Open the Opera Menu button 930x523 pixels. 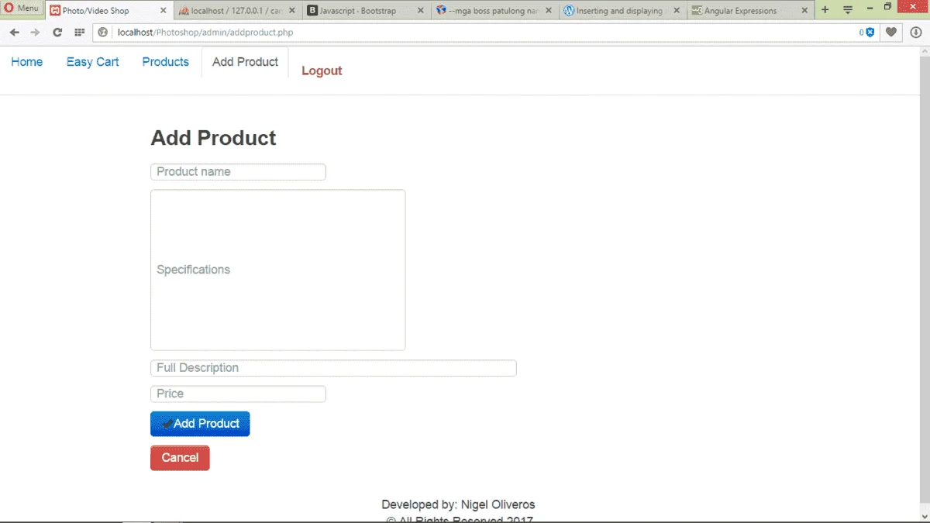pos(22,9)
